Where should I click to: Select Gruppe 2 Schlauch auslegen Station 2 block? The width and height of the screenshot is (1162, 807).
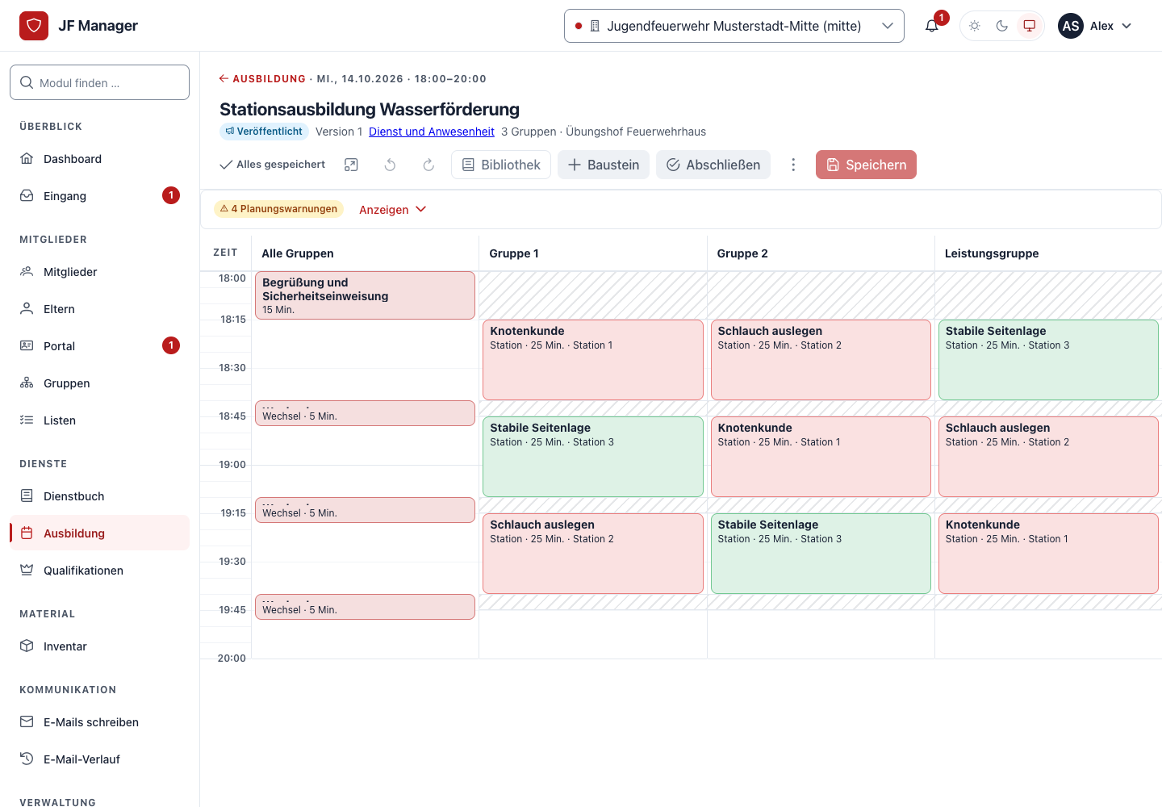[821, 360]
